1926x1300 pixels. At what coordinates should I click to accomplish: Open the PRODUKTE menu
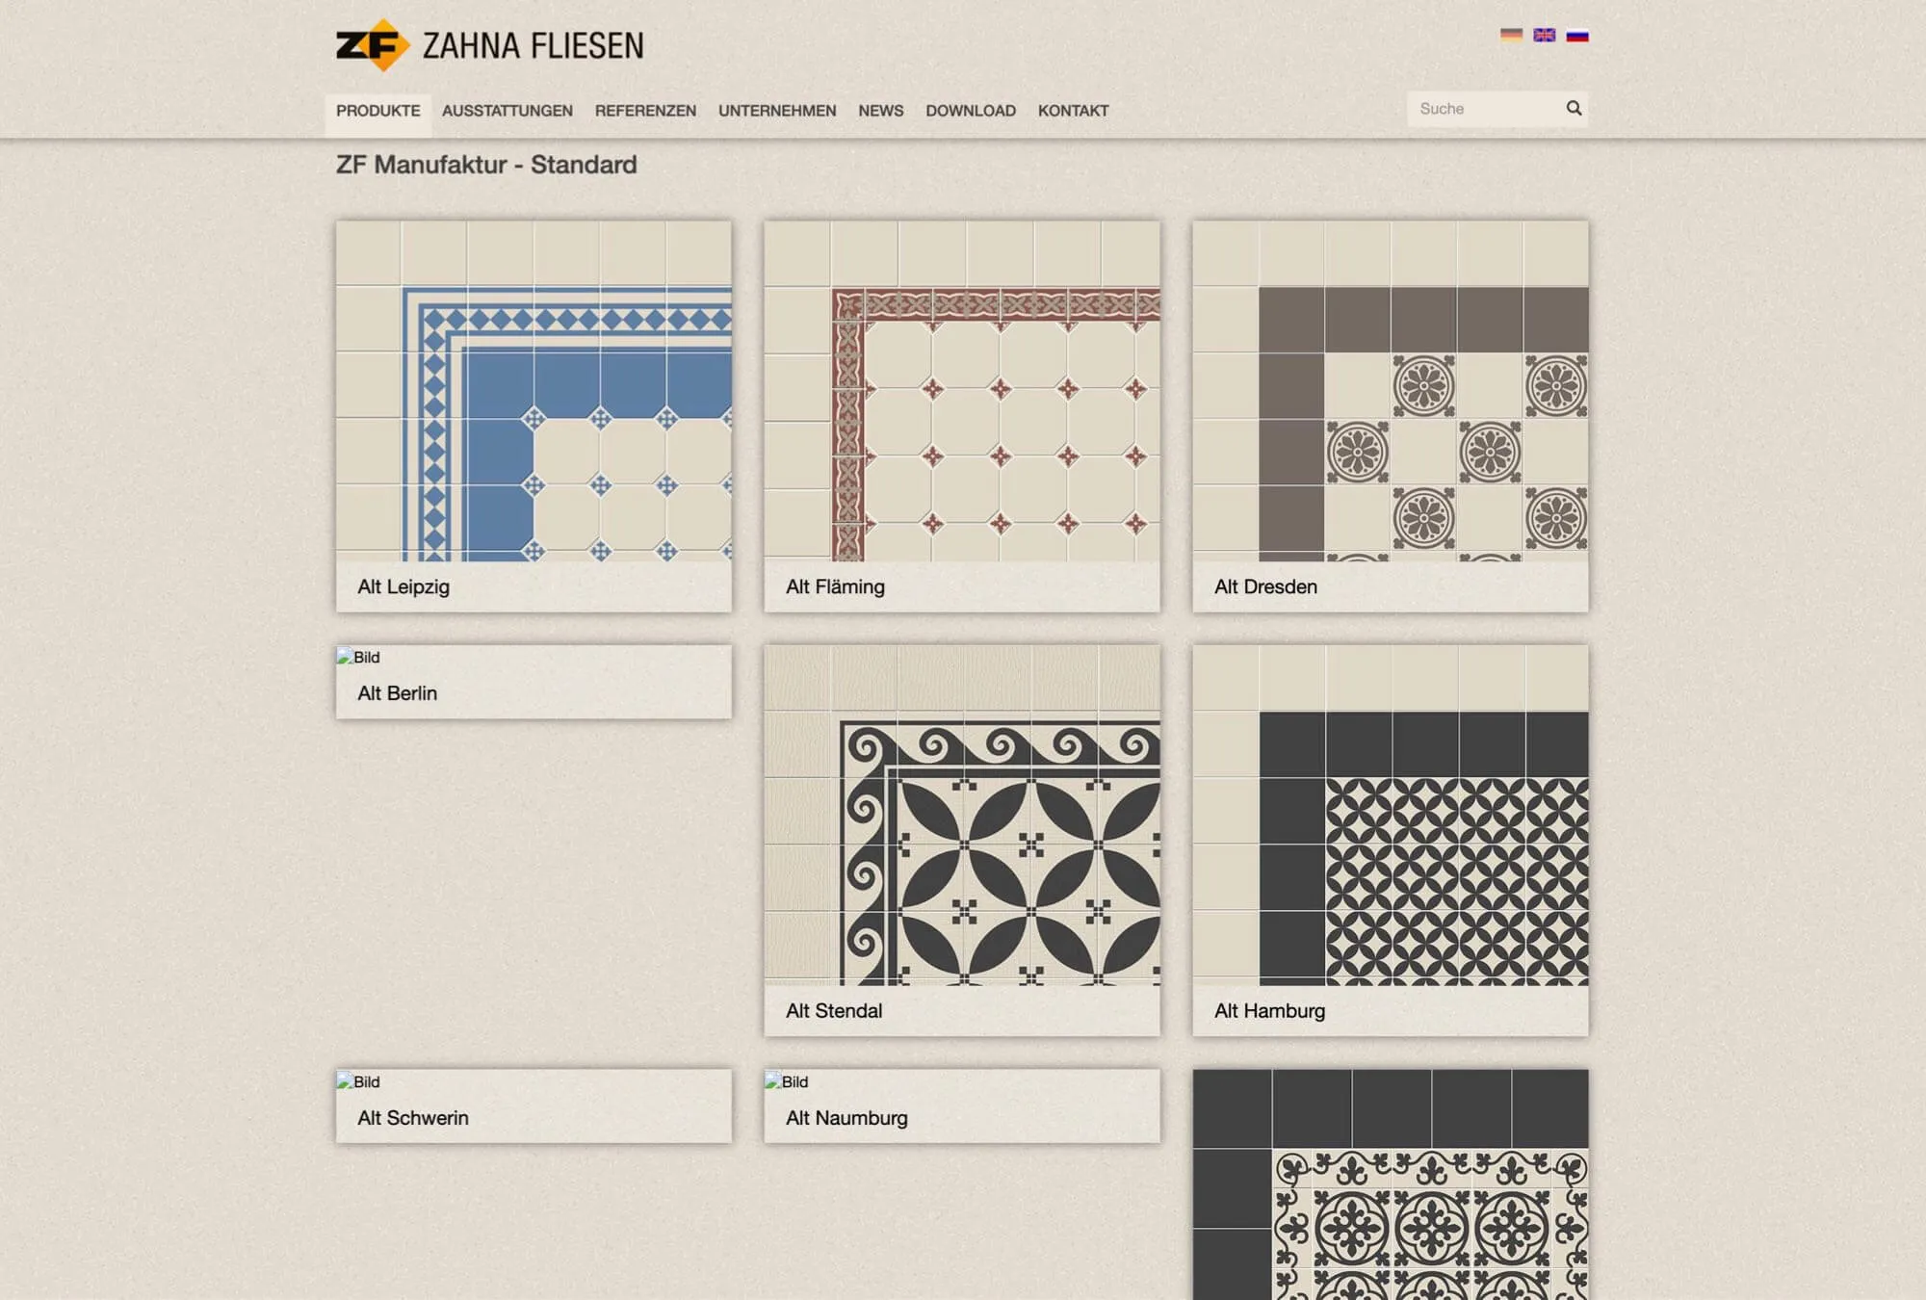[x=377, y=111]
